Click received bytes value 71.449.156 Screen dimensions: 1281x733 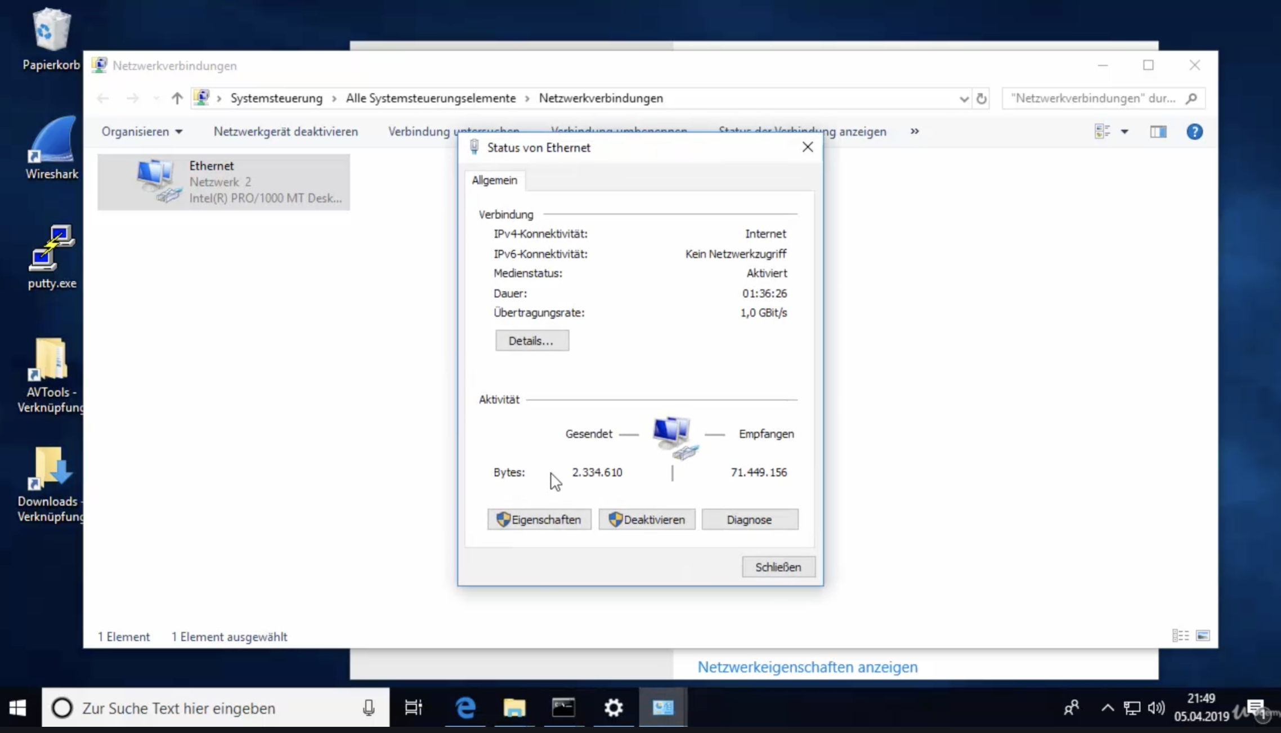tap(759, 472)
